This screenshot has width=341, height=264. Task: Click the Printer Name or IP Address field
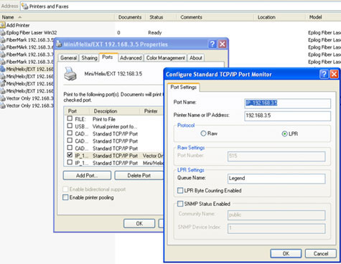coord(287,115)
